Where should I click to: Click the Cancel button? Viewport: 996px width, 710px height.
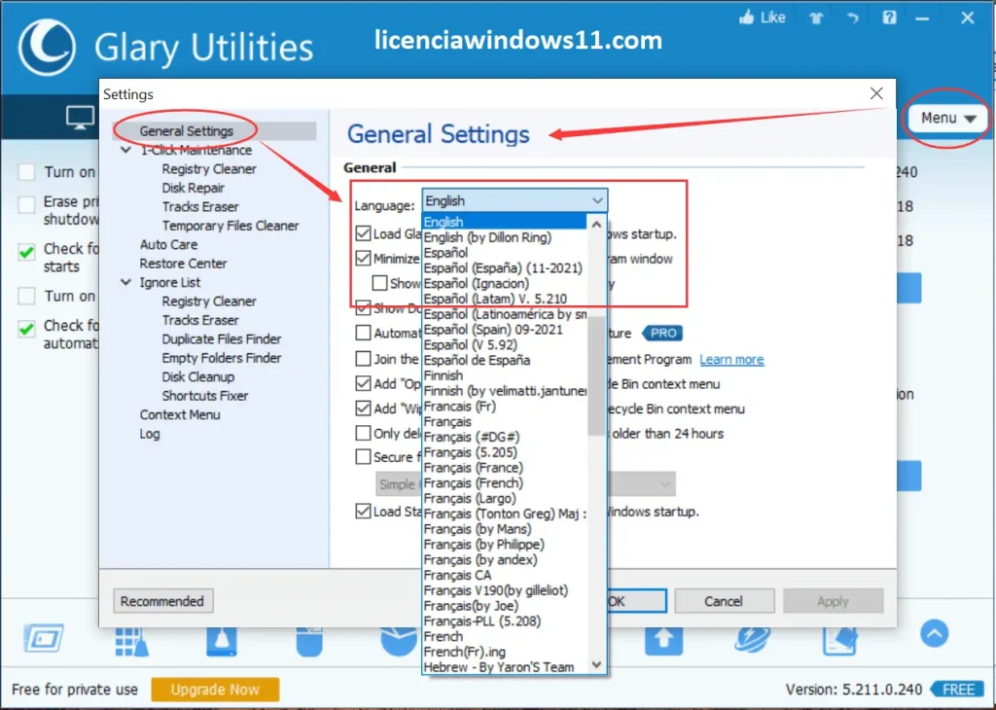tap(724, 601)
